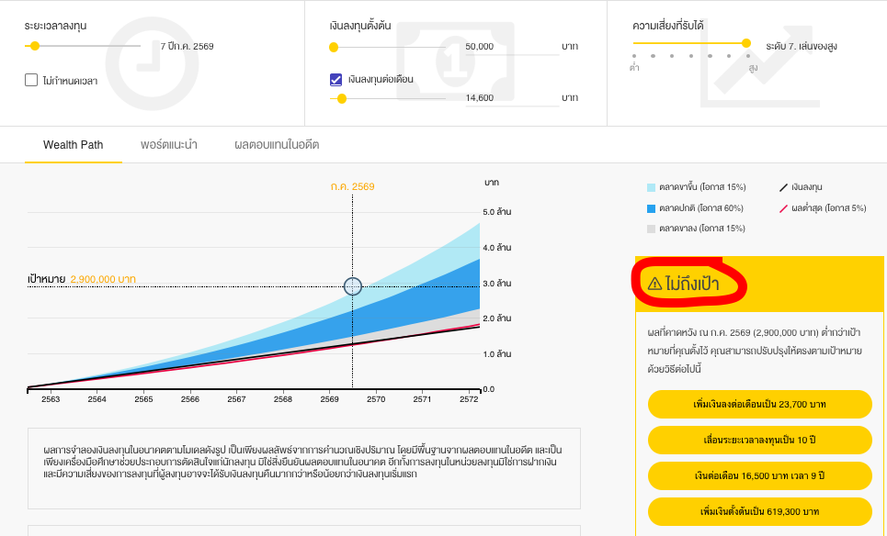Click the pink ผลต่ำสุด legend line icon

click(784, 208)
